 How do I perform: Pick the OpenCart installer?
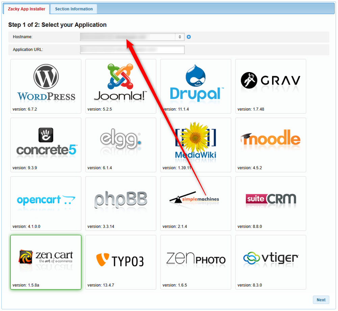[46, 201]
